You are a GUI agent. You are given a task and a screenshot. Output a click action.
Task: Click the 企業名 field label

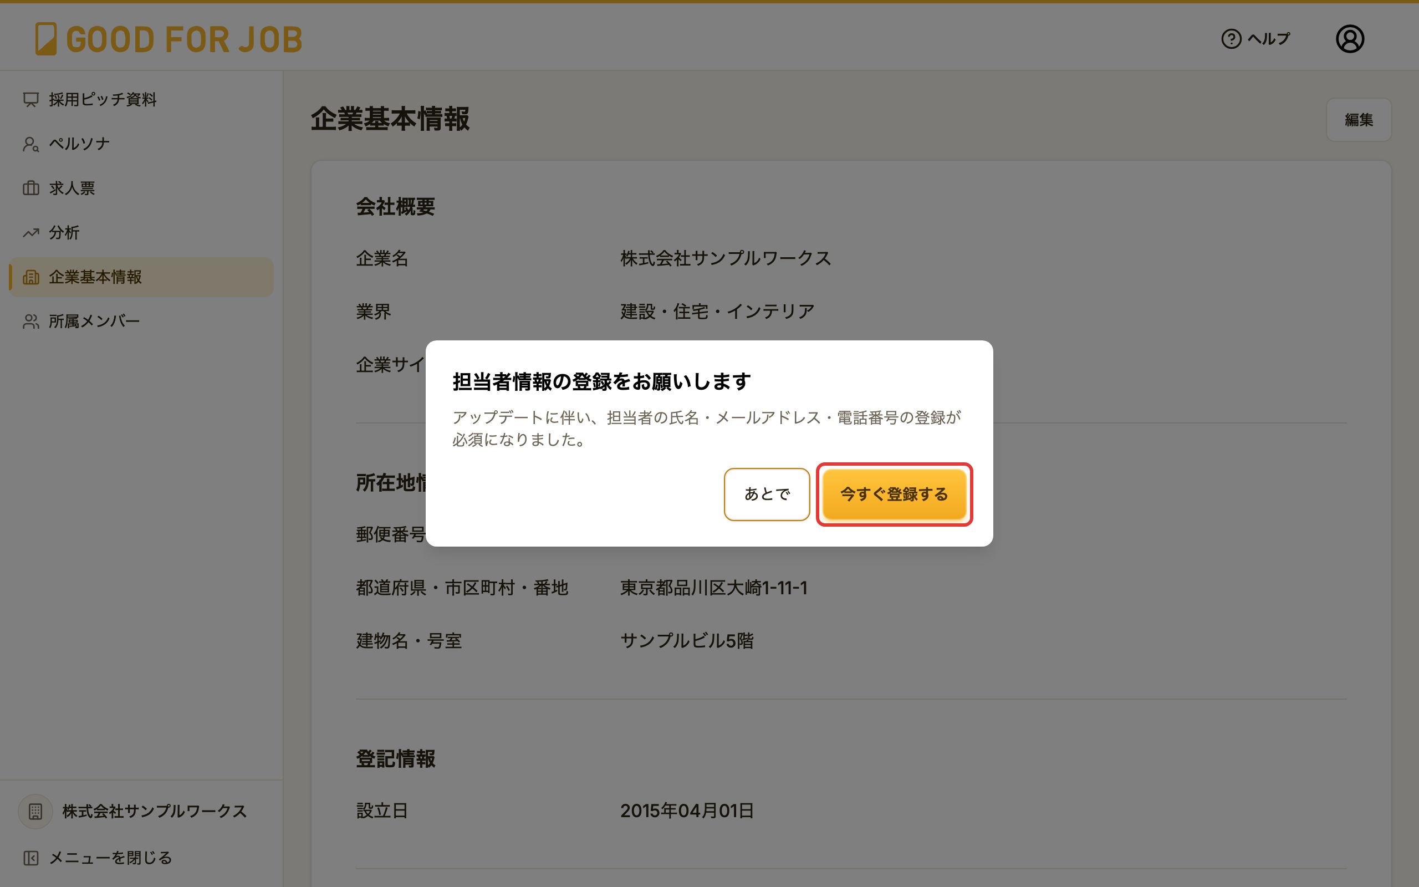[382, 258]
